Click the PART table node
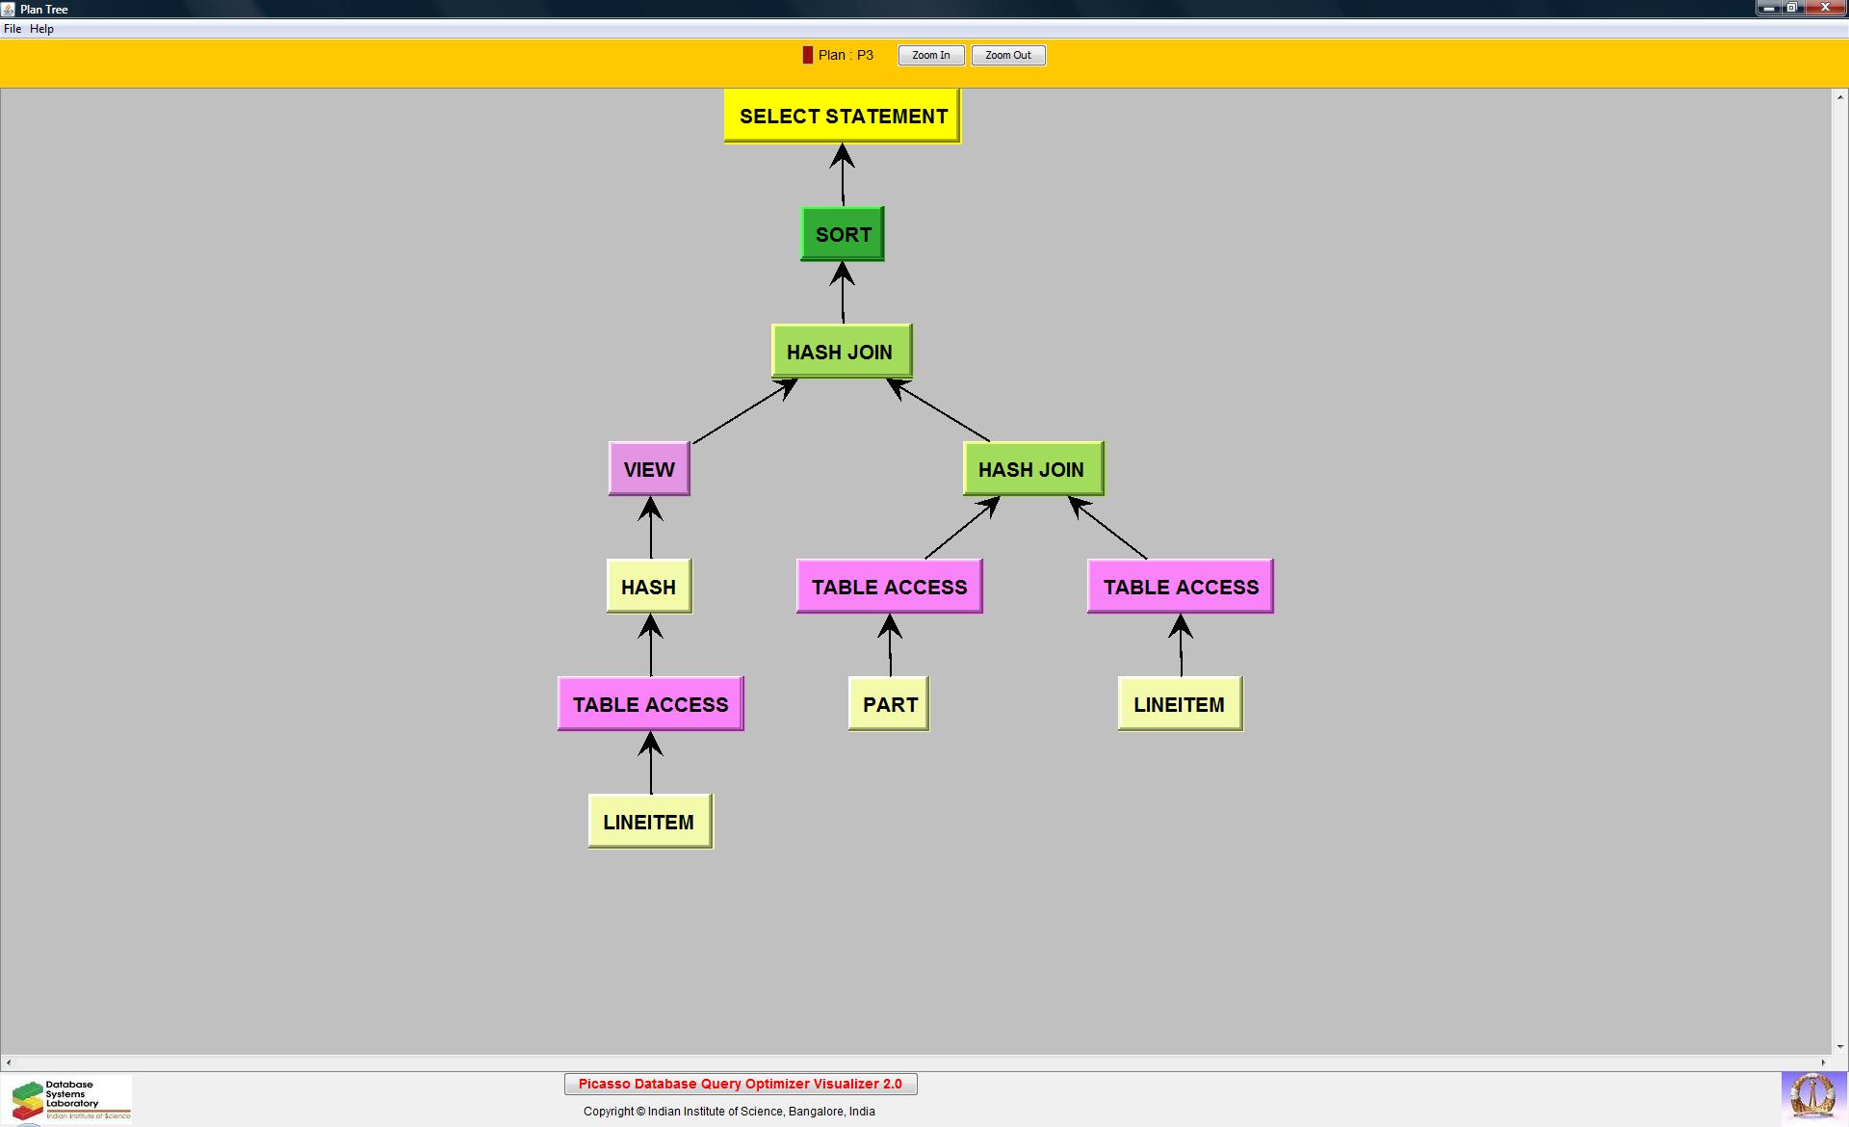Viewport: 1849px width, 1127px height. (889, 704)
